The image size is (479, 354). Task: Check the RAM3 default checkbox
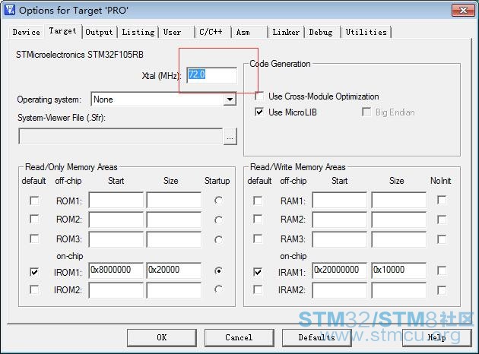pyautogui.click(x=258, y=239)
